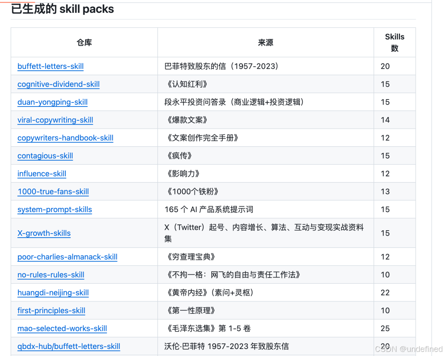Viewport: 444px width, 356px height.
Task: Click skills count 10 in first-principles-skill row
Action: 385,310
